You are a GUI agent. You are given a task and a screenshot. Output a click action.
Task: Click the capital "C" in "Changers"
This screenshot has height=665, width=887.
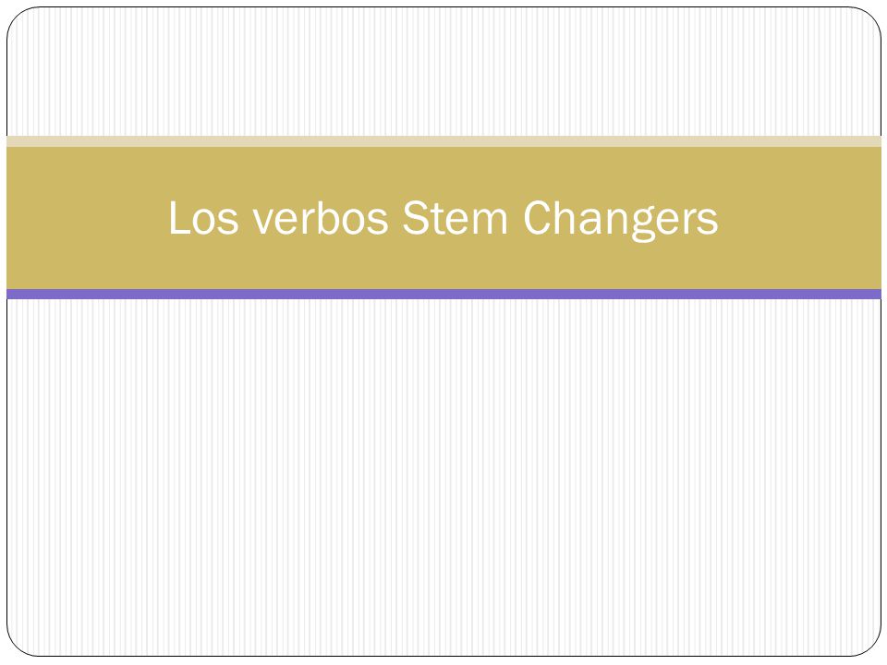tap(538, 218)
